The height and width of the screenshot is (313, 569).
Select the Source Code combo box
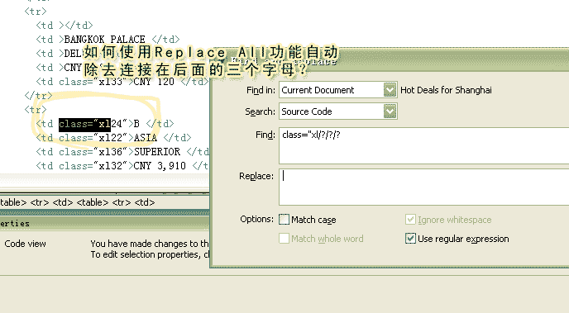coord(338,111)
